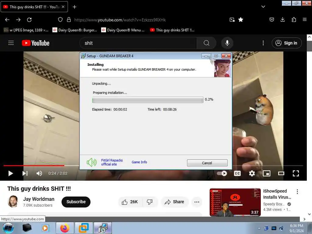Open Game Info link in setup
The image size is (312, 234).
(139, 162)
